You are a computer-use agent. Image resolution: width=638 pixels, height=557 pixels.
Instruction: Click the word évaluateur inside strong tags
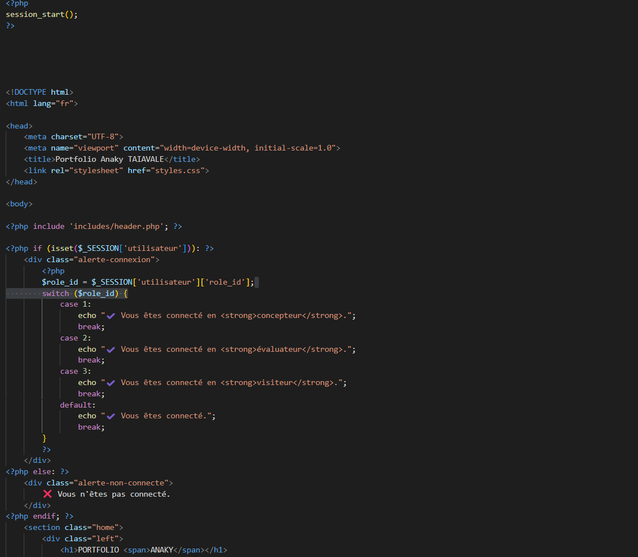pos(280,349)
